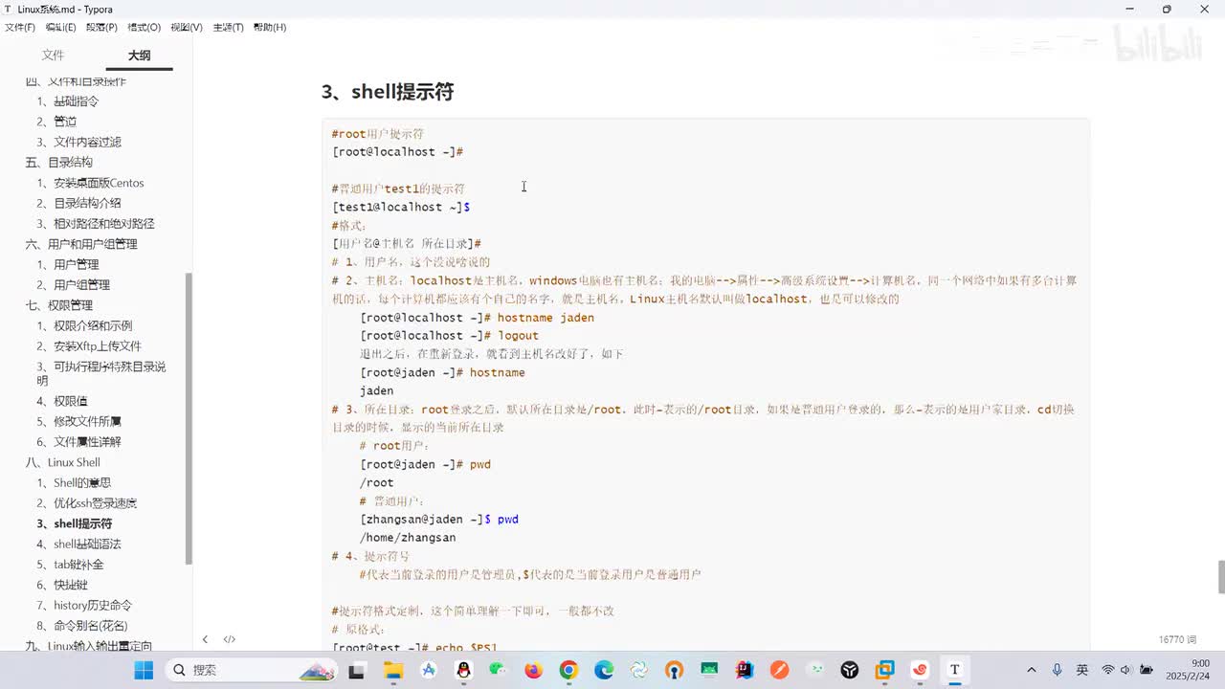The height and width of the screenshot is (689, 1225).
Task: Jump to outline item 相对路径和绝对路径
Action: [x=96, y=224]
